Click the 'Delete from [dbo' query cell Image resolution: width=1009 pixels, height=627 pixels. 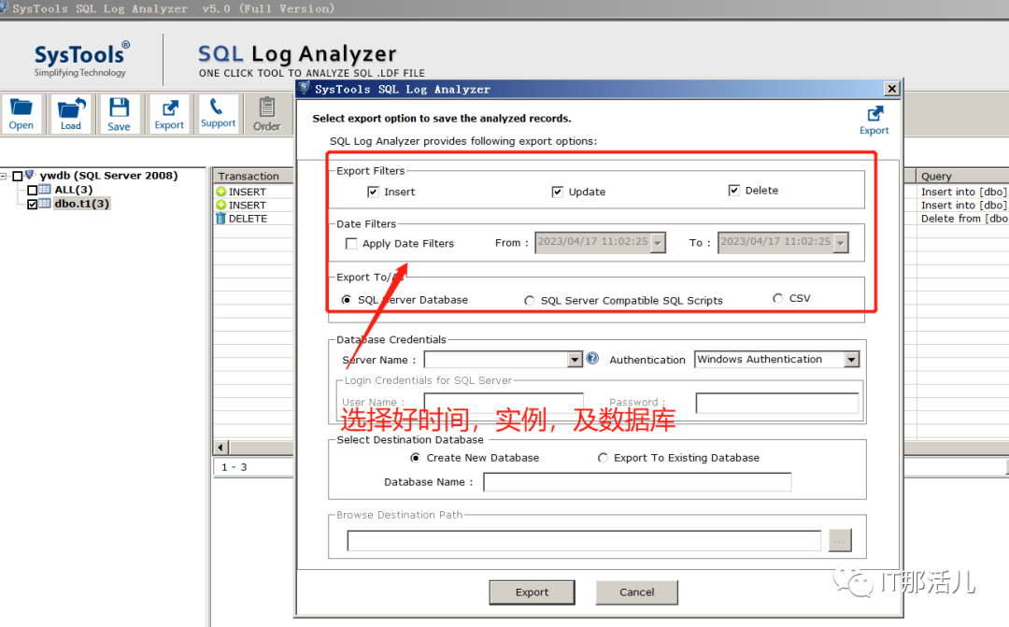(962, 219)
